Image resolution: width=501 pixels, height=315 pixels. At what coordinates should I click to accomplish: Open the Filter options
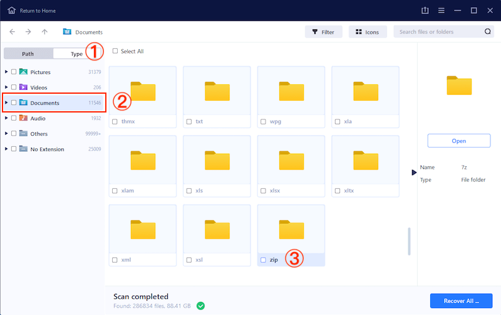tap(323, 32)
